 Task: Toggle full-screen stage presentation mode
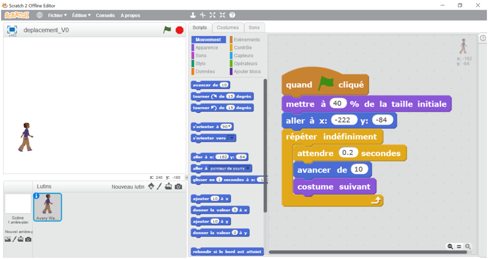(x=12, y=30)
